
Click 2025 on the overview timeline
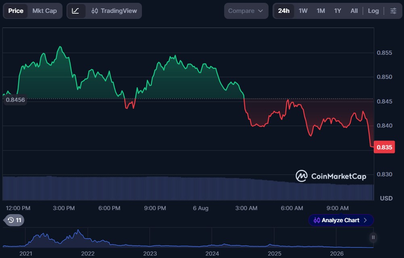click(x=275, y=254)
